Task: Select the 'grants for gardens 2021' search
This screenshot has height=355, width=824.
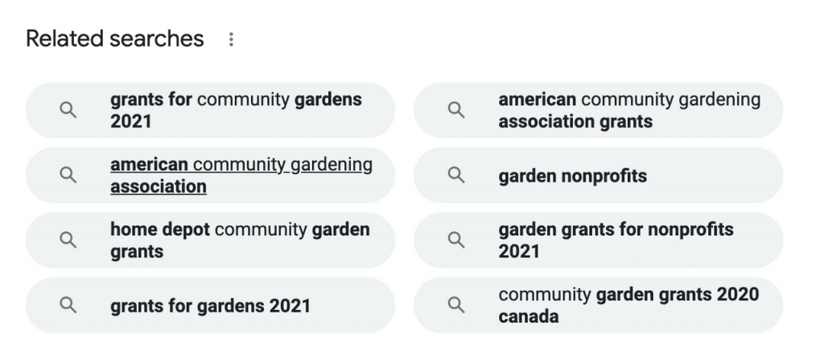Action: 210,305
